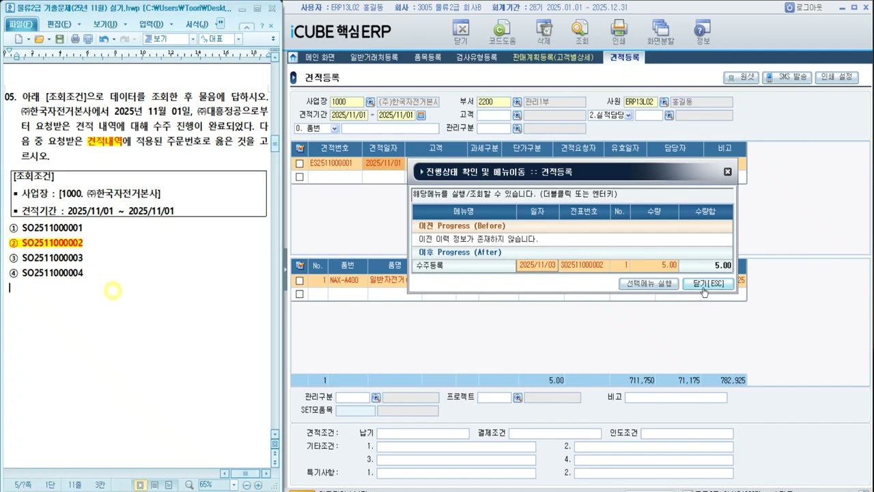Open the 대표 font dropdown in HWP
This screenshot has height=492, width=874.
[x=238, y=40]
